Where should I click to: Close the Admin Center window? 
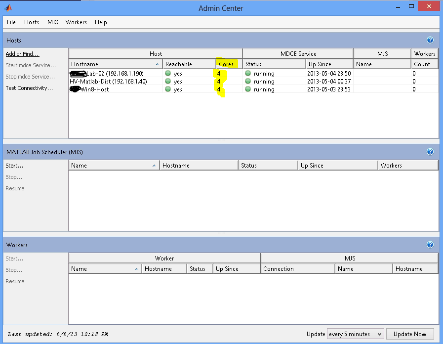(429, 6)
